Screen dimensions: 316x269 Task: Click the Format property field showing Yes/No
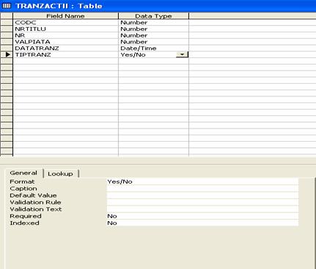coord(202,182)
